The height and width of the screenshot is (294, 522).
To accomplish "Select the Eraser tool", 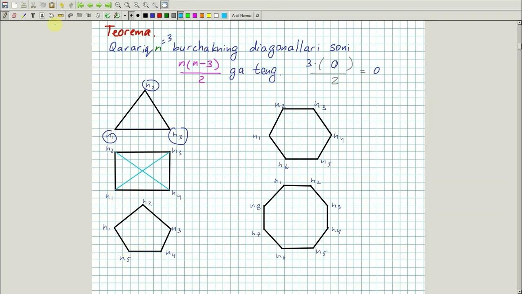I will (x=14, y=16).
